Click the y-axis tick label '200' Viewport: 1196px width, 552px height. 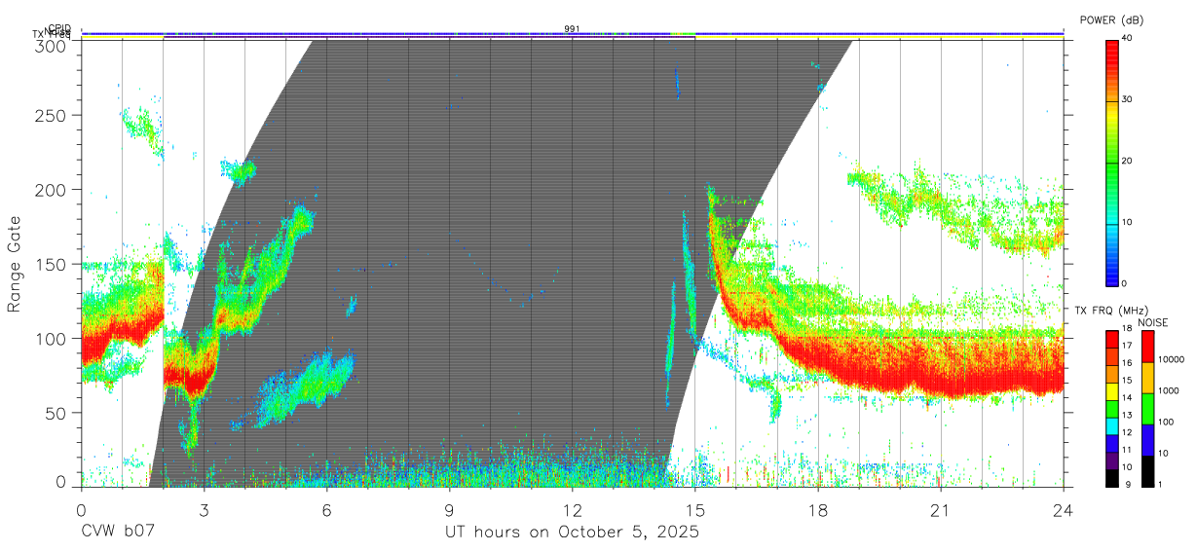(x=51, y=190)
